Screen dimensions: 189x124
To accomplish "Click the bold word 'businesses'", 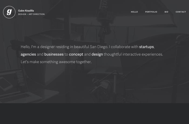I will coord(54,54).
